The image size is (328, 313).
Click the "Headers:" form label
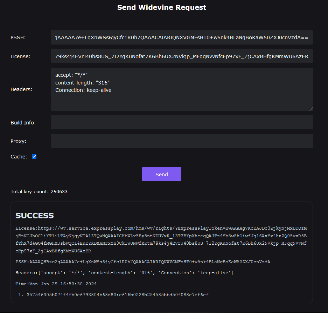(x=21, y=89)
